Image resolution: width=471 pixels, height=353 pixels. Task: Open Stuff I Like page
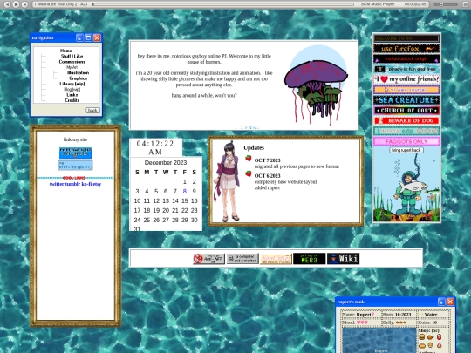(72, 56)
